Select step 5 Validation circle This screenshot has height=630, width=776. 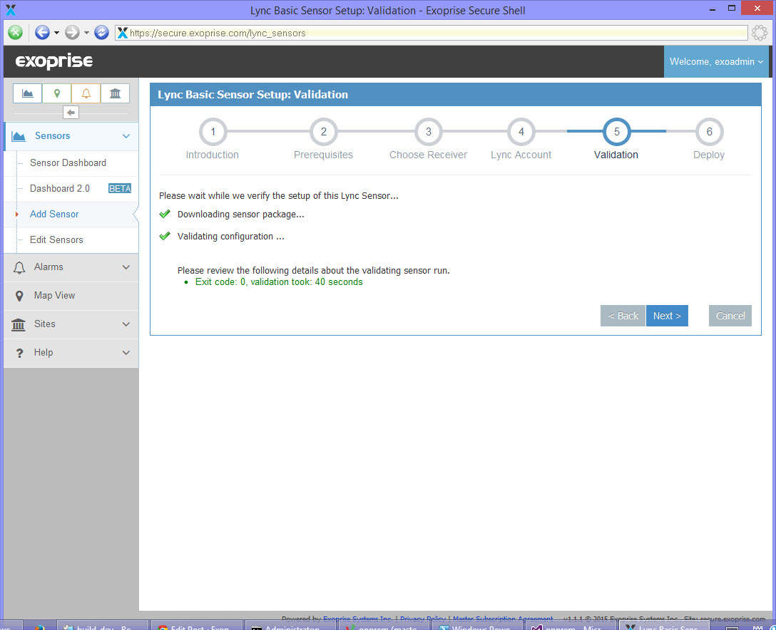click(x=617, y=132)
